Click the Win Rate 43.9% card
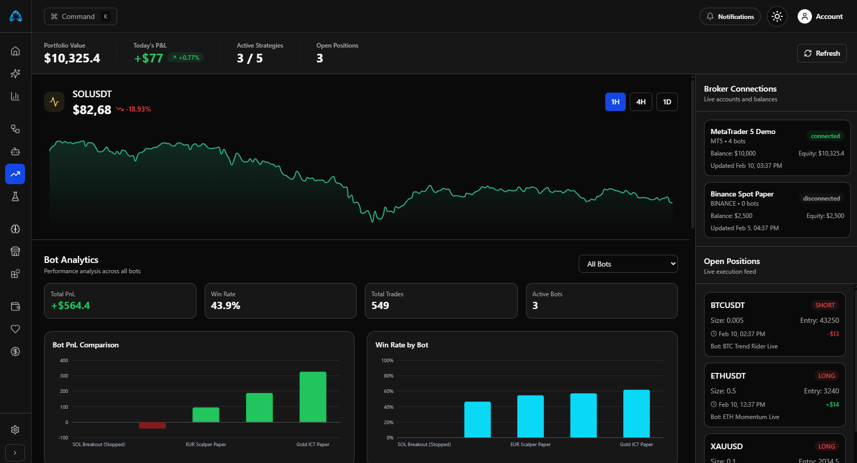This screenshot has width=857, height=463. tap(280, 301)
